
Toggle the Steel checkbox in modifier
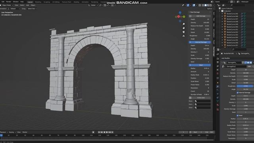pyautogui.click(x=237, y=116)
